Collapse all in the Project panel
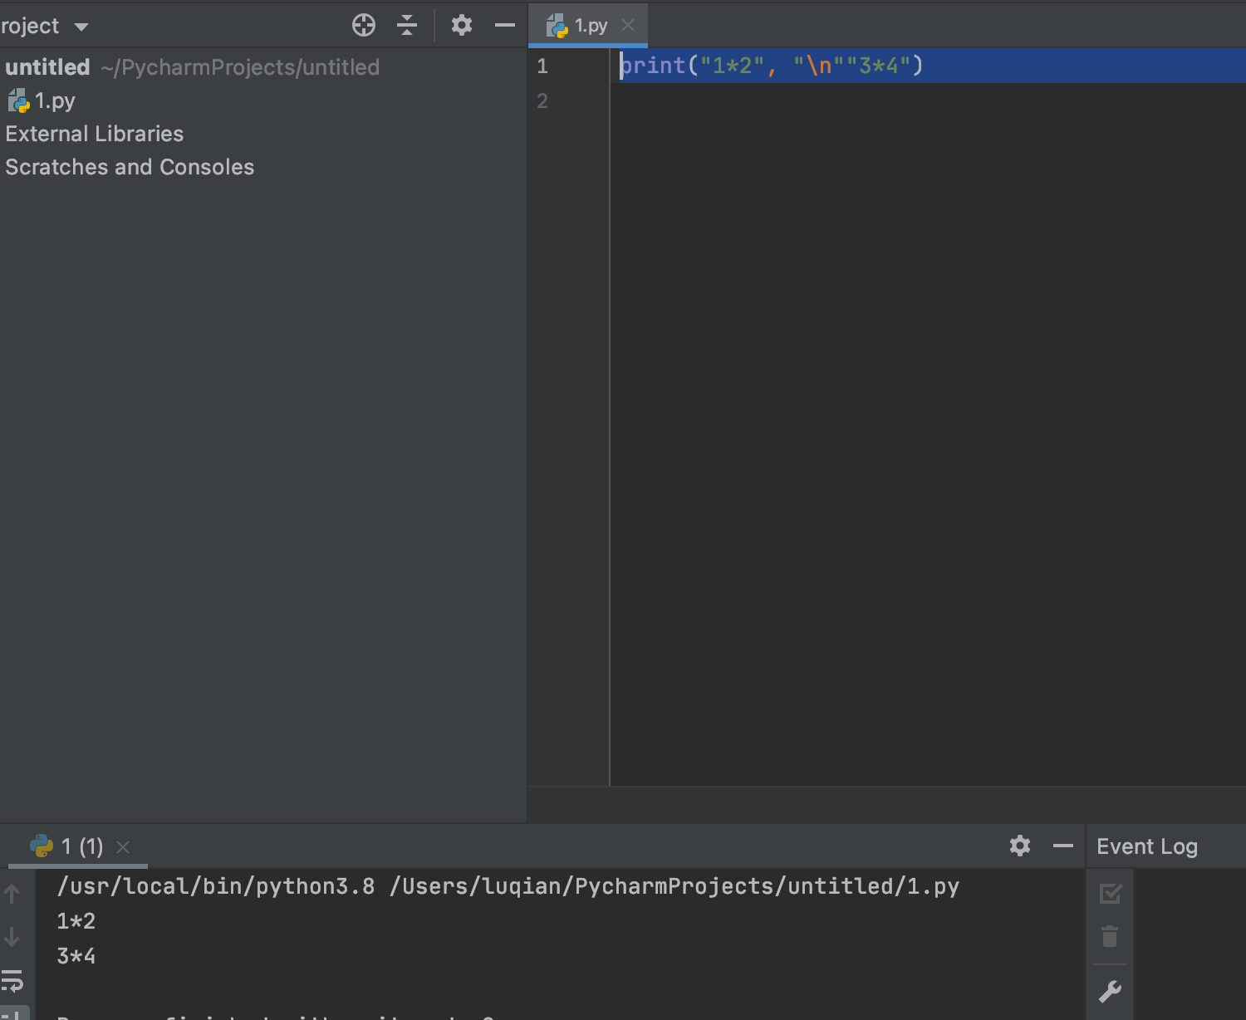This screenshot has height=1020, width=1246. point(407,26)
